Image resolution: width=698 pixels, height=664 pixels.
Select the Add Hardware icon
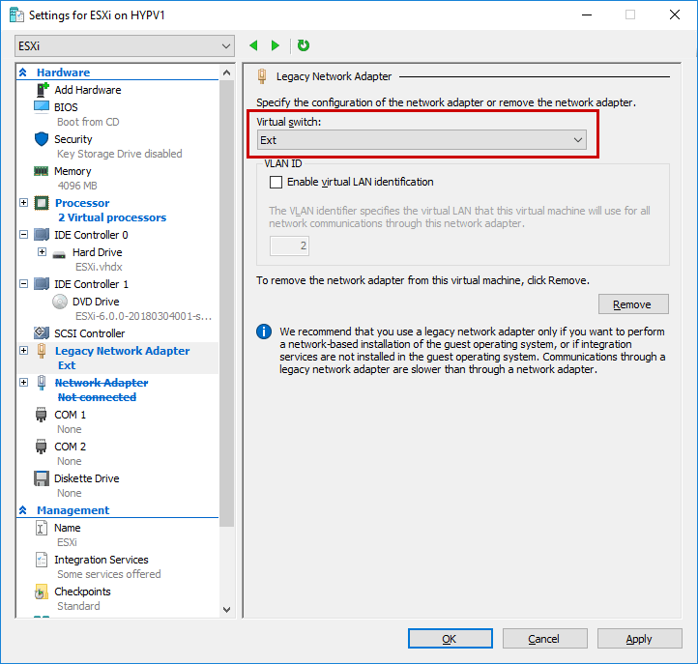coord(42,90)
